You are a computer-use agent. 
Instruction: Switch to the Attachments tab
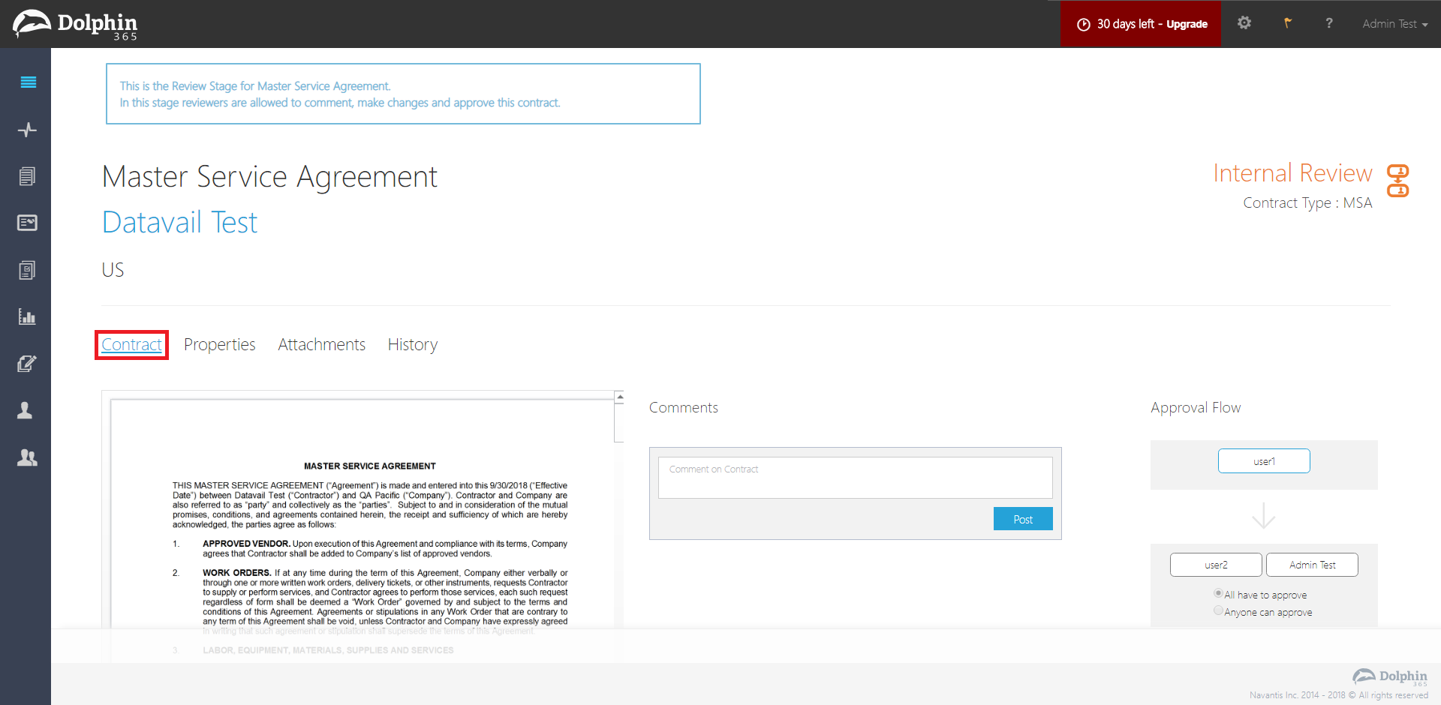coord(321,345)
